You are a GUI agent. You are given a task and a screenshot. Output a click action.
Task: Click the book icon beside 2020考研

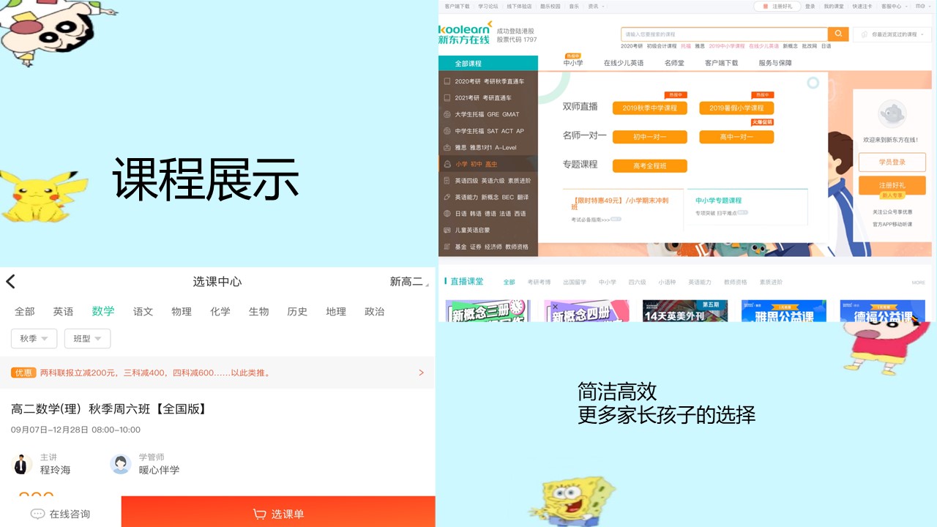447,81
